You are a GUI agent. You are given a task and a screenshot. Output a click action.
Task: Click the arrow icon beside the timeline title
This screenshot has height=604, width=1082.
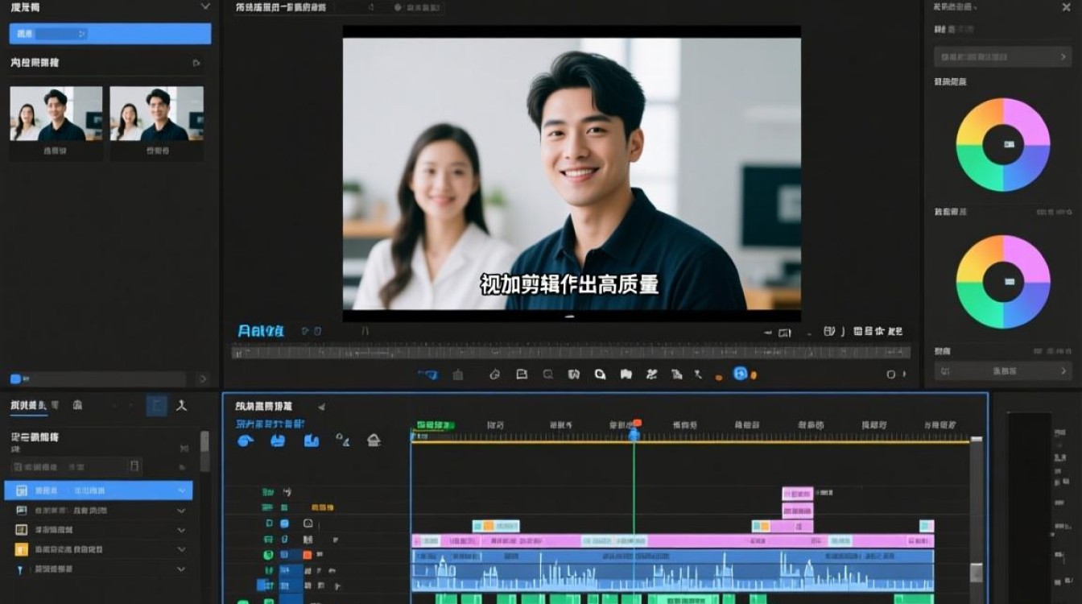(x=321, y=407)
